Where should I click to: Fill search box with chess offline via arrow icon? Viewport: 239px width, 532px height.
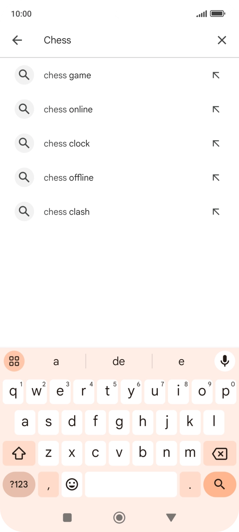(216, 177)
